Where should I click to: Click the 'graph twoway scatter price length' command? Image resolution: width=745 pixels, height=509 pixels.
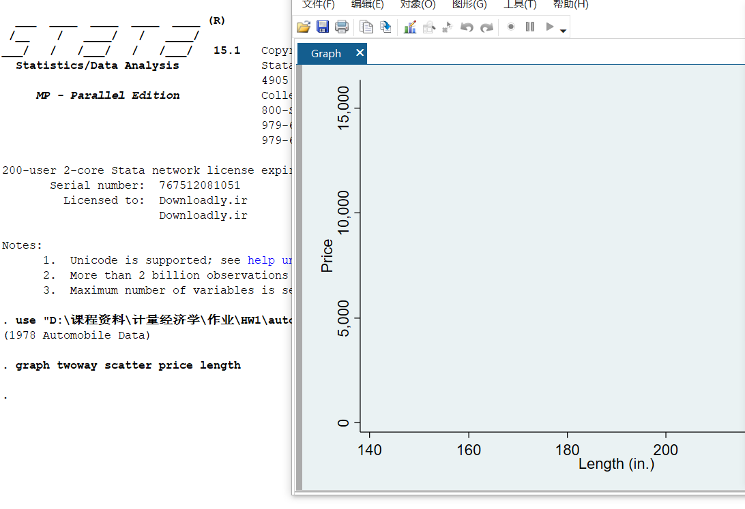128,365
